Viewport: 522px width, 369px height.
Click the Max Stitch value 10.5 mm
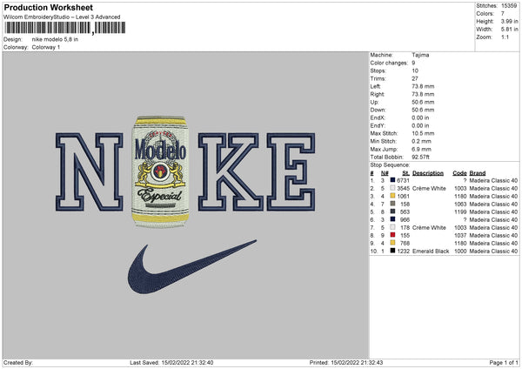[423, 133]
